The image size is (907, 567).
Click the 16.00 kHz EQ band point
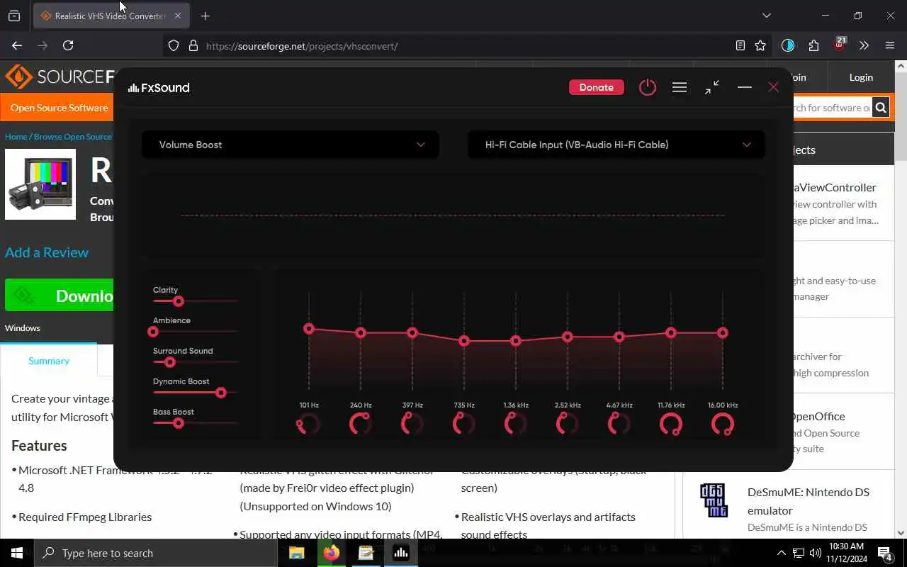(723, 332)
